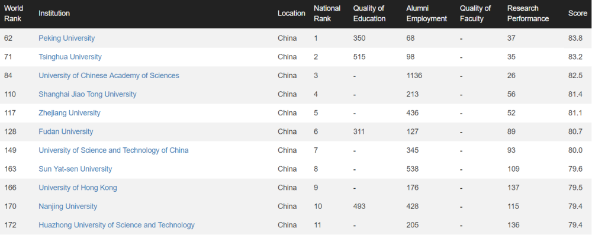Click the Quality of Faculty header
The image size is (592, 235).
point(475,14)
